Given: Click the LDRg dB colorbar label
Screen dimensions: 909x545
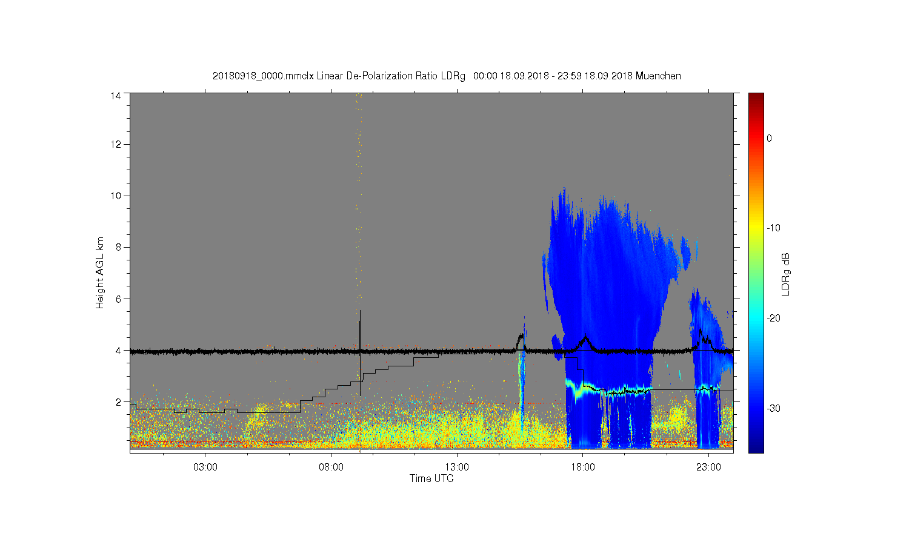Looking at the screenshot, I should tap(786, 274).
